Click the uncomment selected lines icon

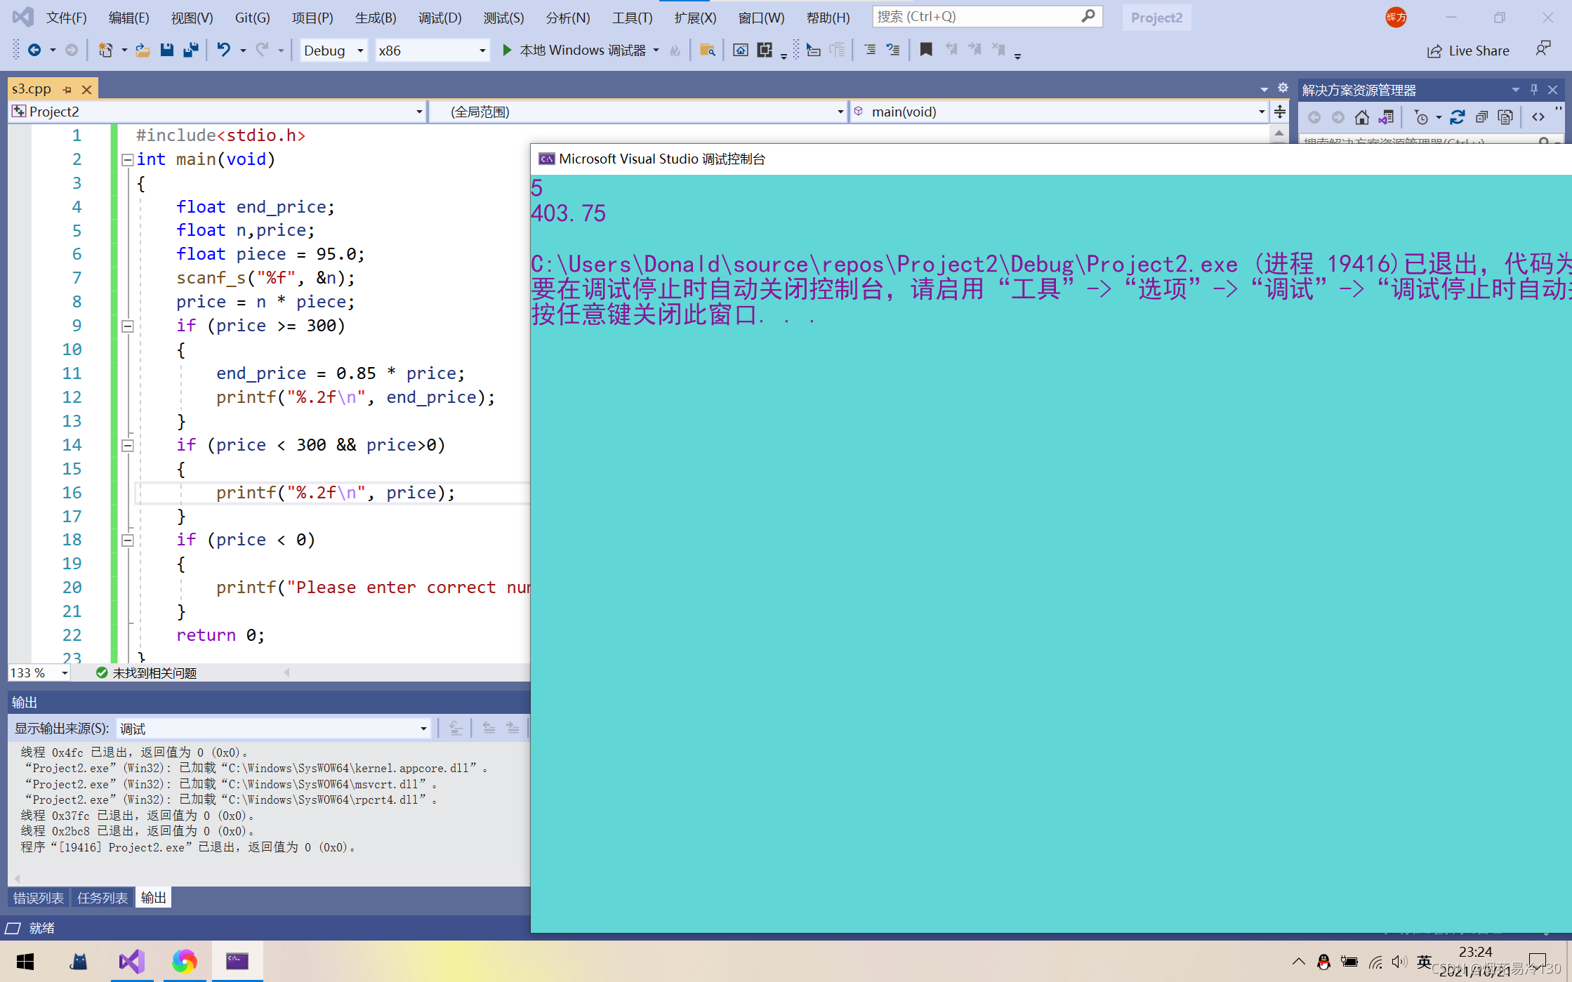(x=893, y=50)
